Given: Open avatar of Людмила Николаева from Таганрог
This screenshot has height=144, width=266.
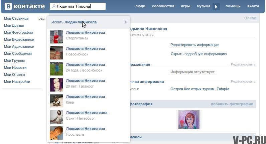Looking at the screenshot, I should coord(56,85).
